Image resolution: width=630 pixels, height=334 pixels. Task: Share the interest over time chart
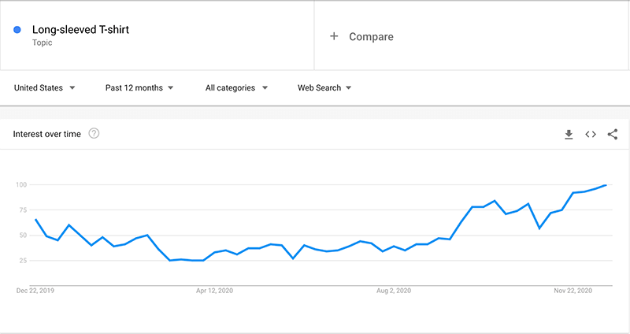coord(613,134)
